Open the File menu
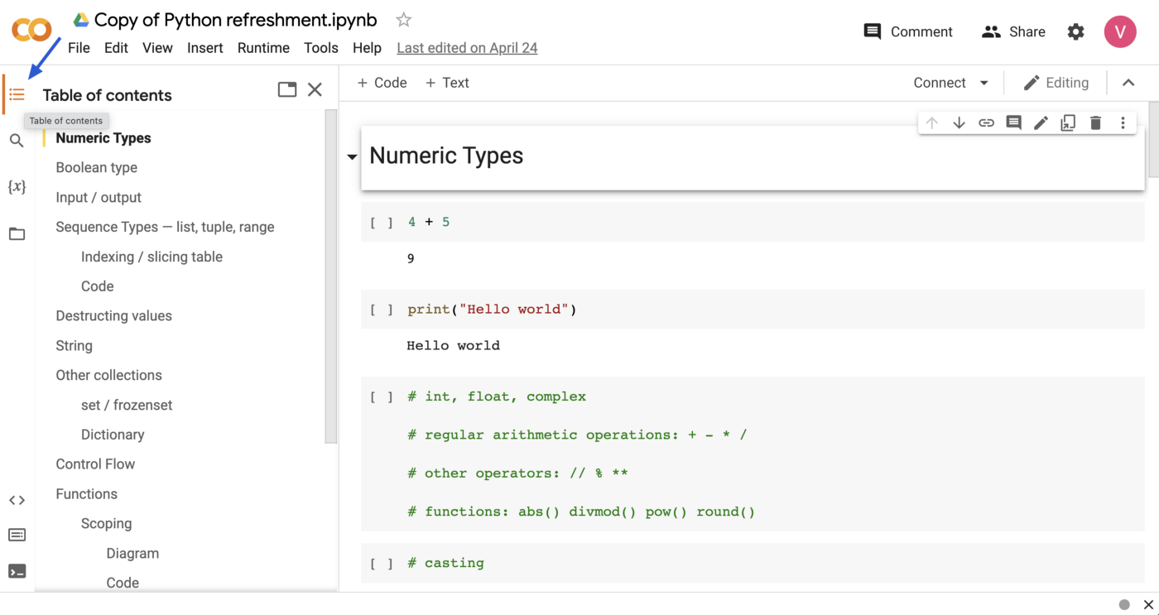The image size is (1159, 615). tap(79, 48)
